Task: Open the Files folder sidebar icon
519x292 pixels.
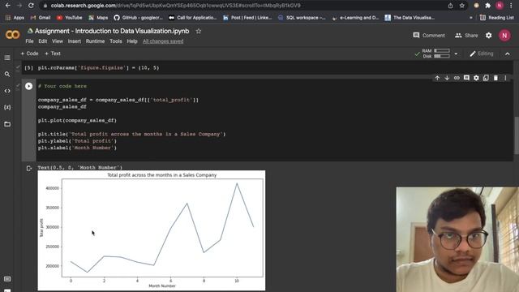Action: click(7, 124)
